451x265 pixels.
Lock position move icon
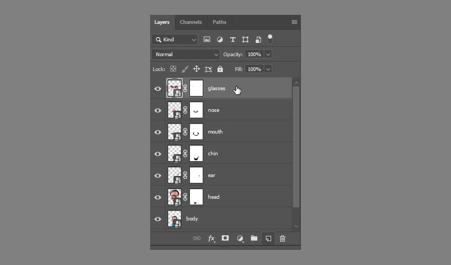[196, 69]
